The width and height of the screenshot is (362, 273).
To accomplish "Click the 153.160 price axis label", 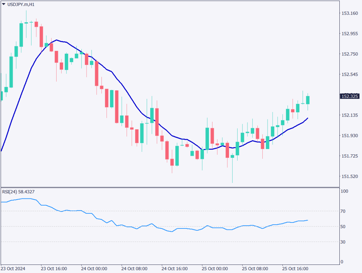I will coord(349,13).
